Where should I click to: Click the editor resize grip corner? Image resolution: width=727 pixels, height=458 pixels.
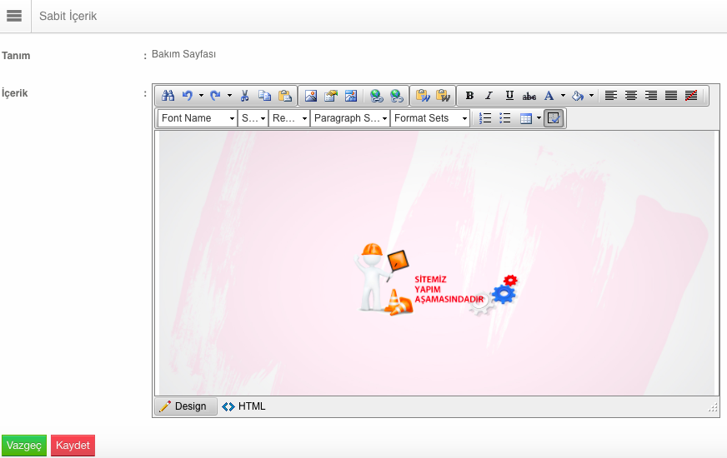[x=713, y=407]
